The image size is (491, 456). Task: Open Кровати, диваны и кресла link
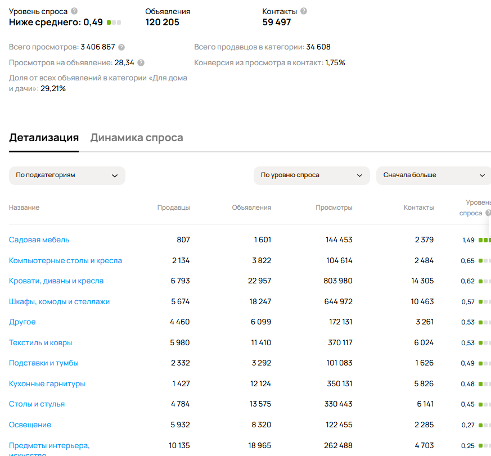[56, 281]
